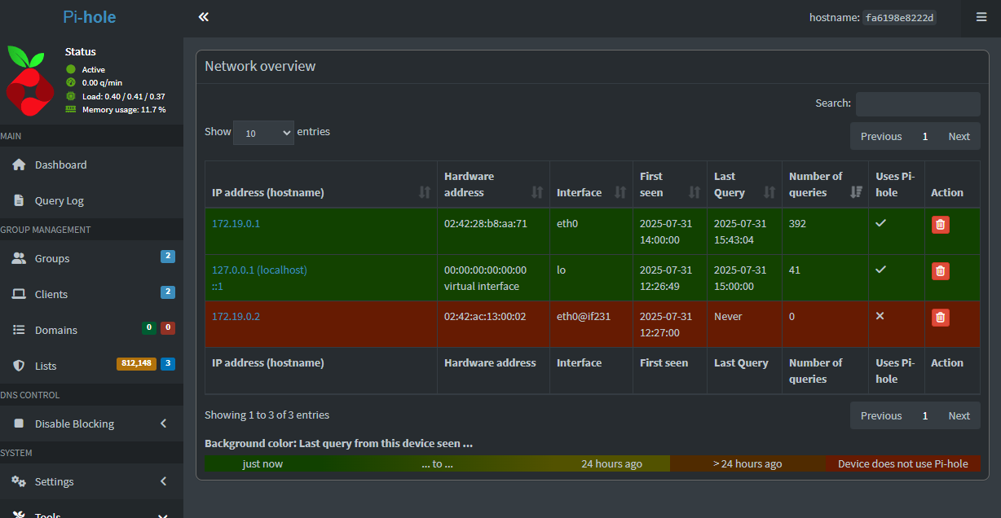Viewport: 1001px width, 518px height.
Task: Click the top Next pagination button
Action: (959, 136)
